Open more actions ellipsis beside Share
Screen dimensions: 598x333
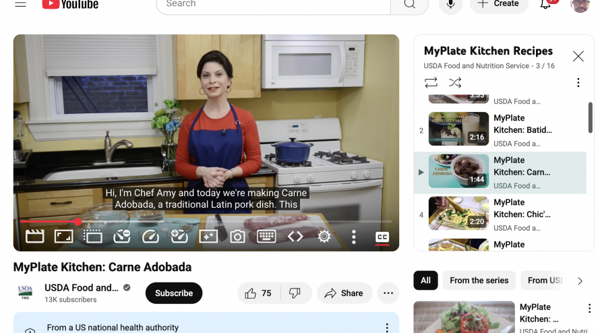pos(388,293)
